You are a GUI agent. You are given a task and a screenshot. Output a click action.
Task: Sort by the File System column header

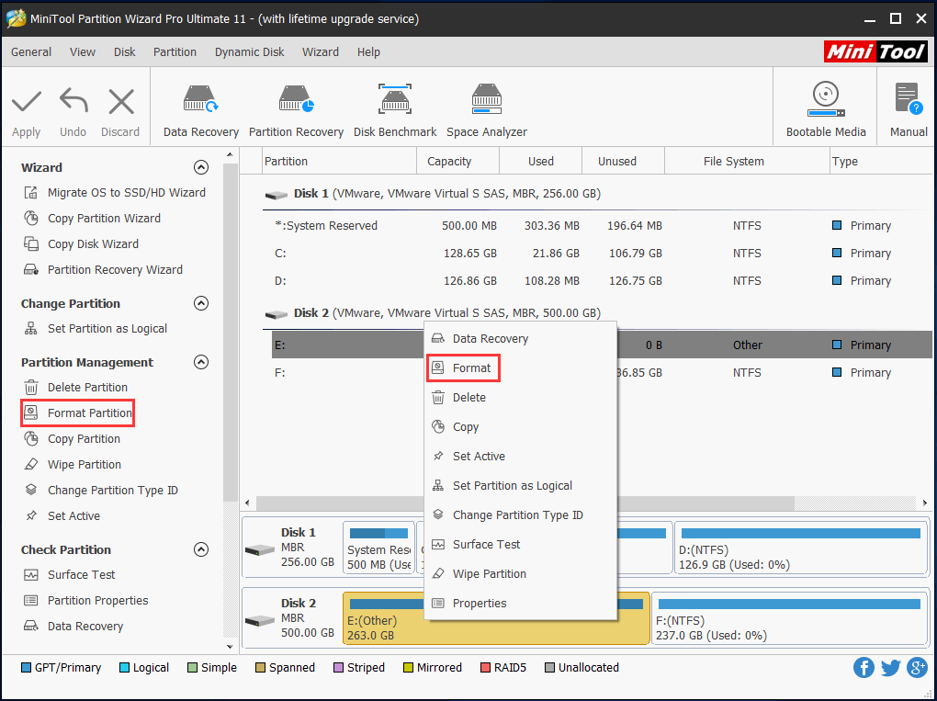click(x=747, y=162)
